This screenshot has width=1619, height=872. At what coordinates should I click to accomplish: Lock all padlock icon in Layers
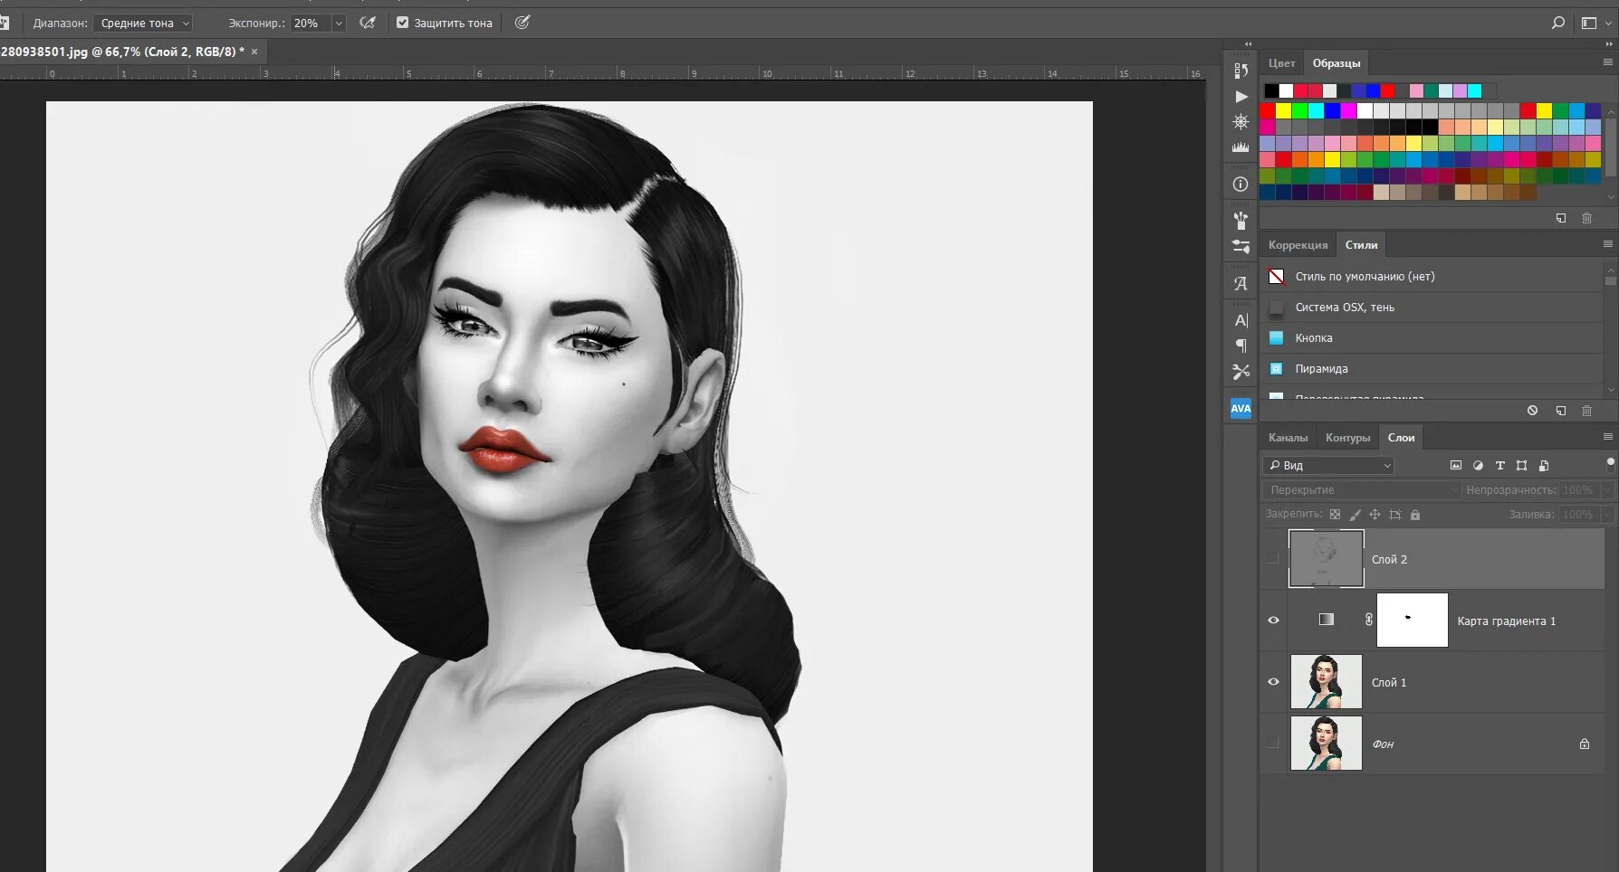1415,515
